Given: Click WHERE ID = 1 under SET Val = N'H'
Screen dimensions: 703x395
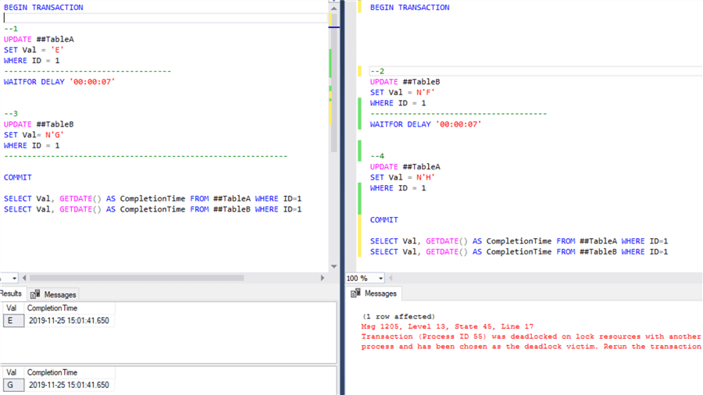Looking at the screenshot, I should coord(398,188).
